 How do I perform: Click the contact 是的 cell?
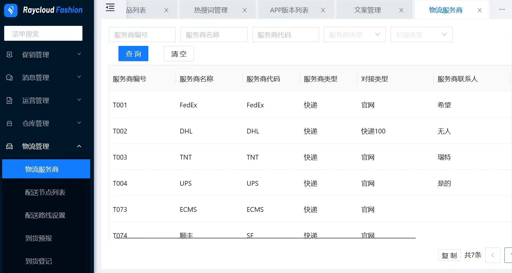coord(444,183)
